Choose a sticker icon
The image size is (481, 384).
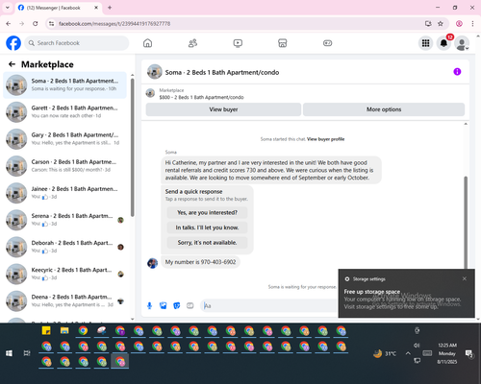point(177,305)
